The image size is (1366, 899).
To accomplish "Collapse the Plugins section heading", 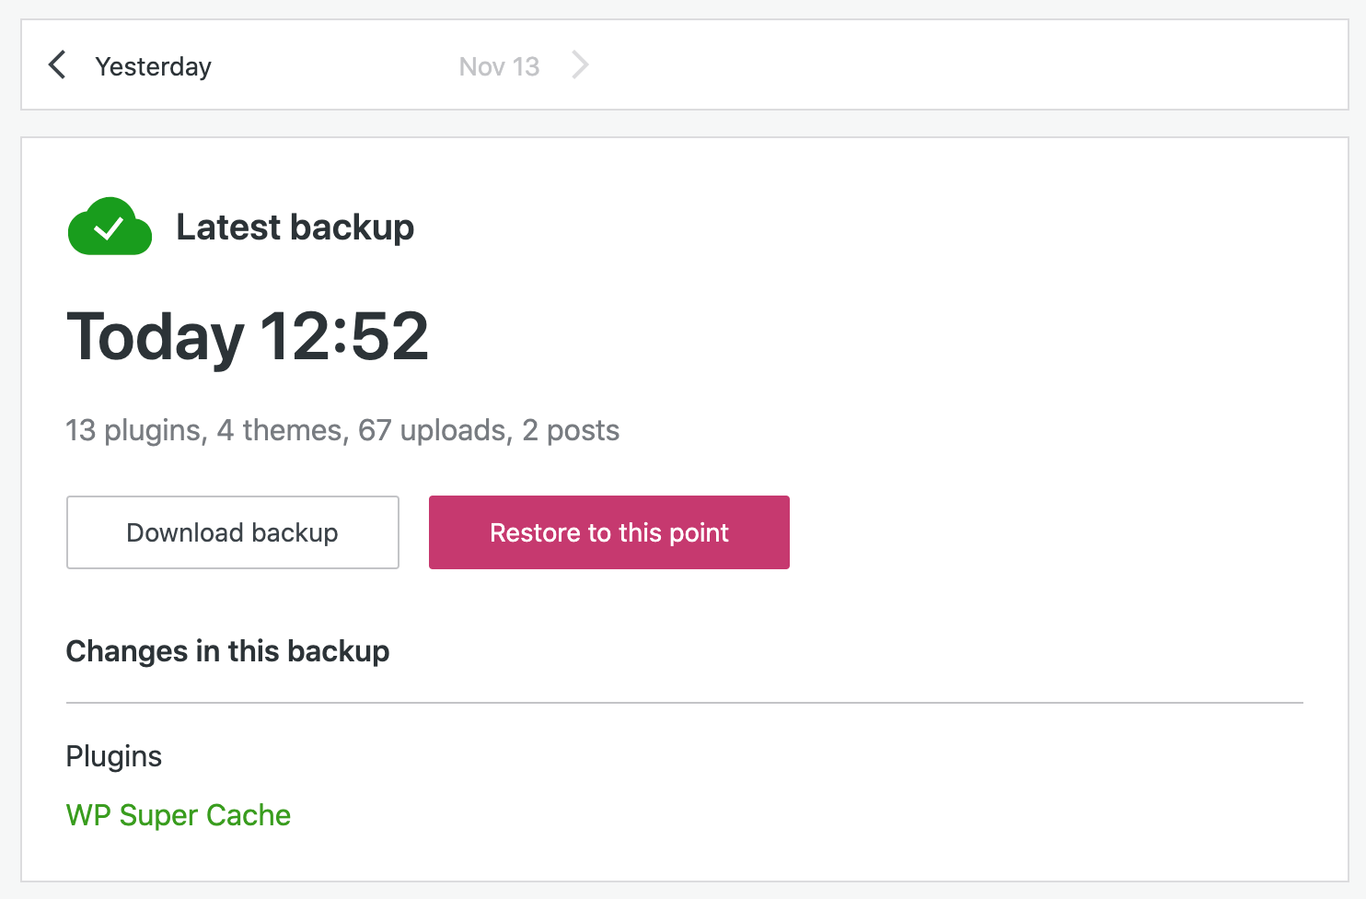I will click(113, 756).
